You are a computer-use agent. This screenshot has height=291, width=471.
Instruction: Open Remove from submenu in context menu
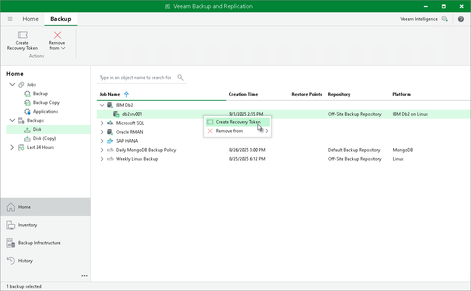238,131
